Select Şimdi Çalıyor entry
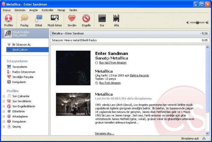The image size is (212, 142). coord(27,50)
